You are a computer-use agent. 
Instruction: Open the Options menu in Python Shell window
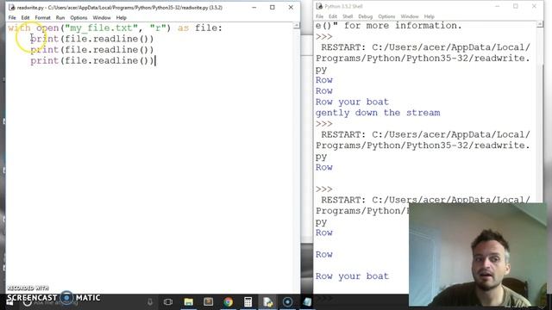pos(386,16)
